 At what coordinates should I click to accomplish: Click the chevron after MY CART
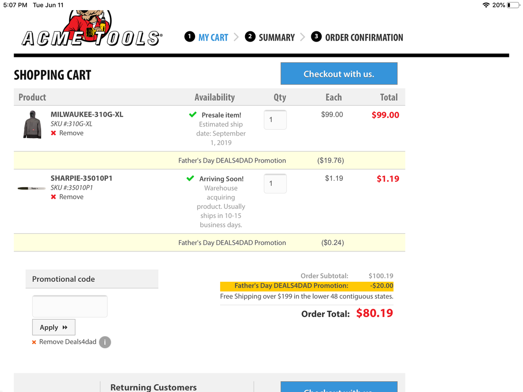pos(236,37)
